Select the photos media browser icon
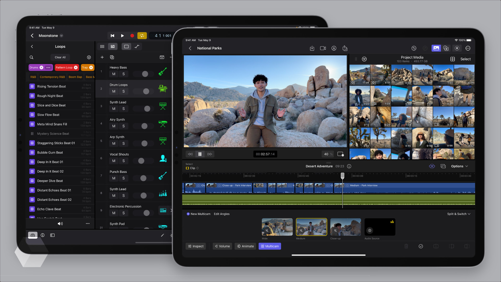The image size is (501, 282). click(x=436, y=48)
